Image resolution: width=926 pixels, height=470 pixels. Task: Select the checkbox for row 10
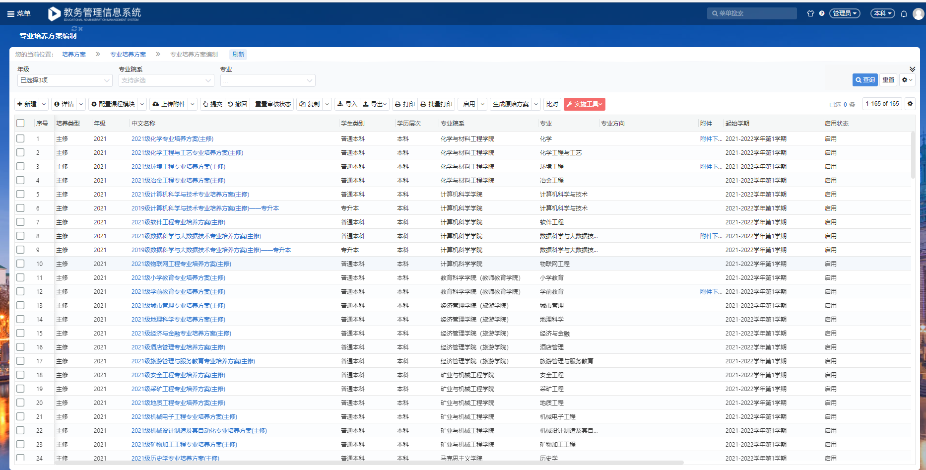click(x=20, y=264)
